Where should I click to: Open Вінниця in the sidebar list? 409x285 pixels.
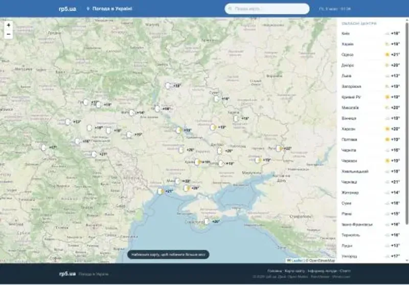pyautogui.click(x=370, y=119)
